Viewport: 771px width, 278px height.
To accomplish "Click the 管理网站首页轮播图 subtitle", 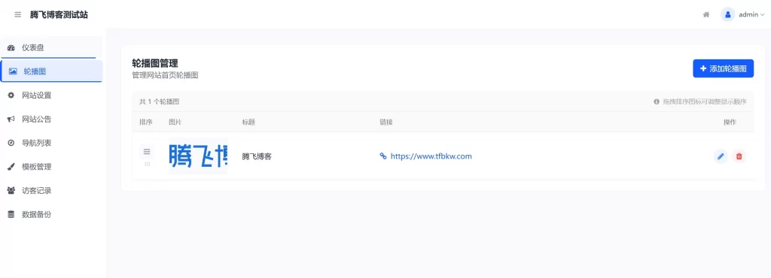I will tap(165, 75).
